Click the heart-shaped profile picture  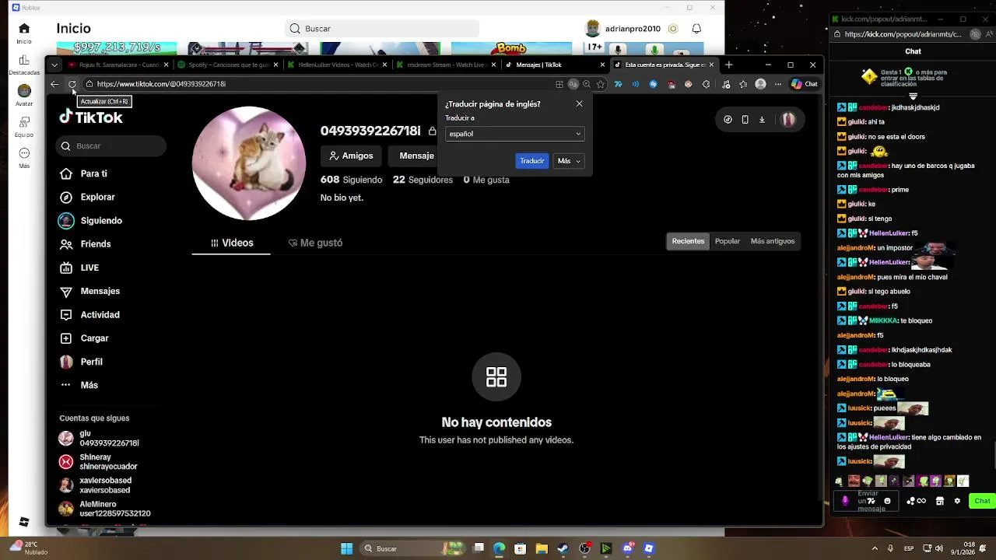pos(249,163)
